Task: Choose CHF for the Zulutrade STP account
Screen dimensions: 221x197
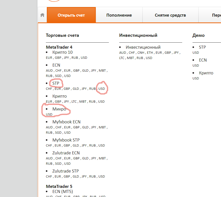Action: coord(49,177)
